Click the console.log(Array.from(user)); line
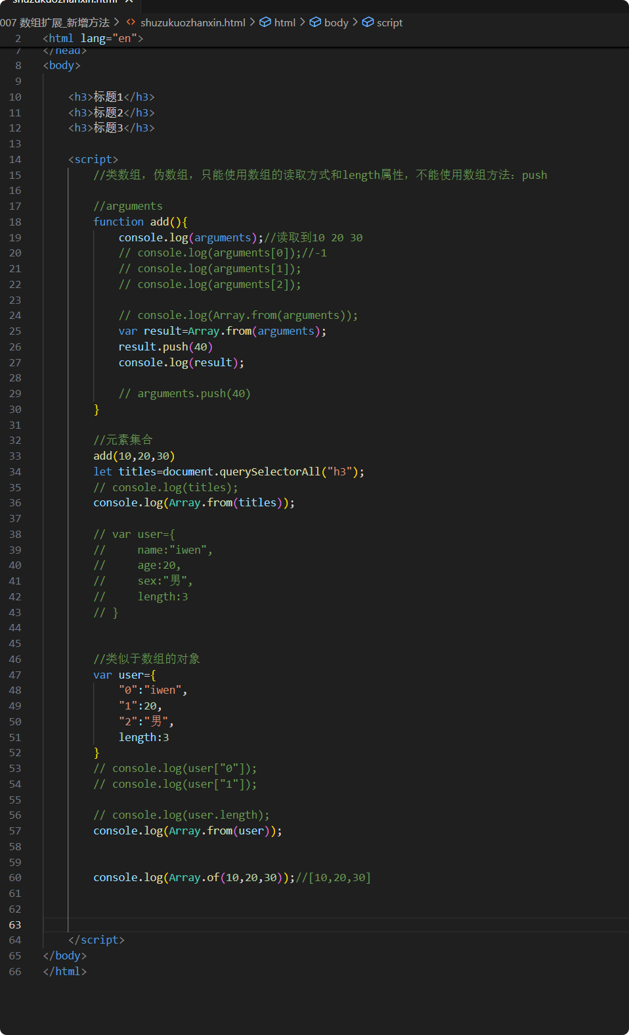 pos(188,831)
